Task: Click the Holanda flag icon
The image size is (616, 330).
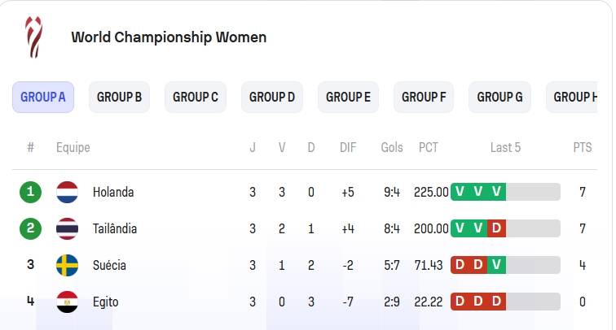Action: 67,192
